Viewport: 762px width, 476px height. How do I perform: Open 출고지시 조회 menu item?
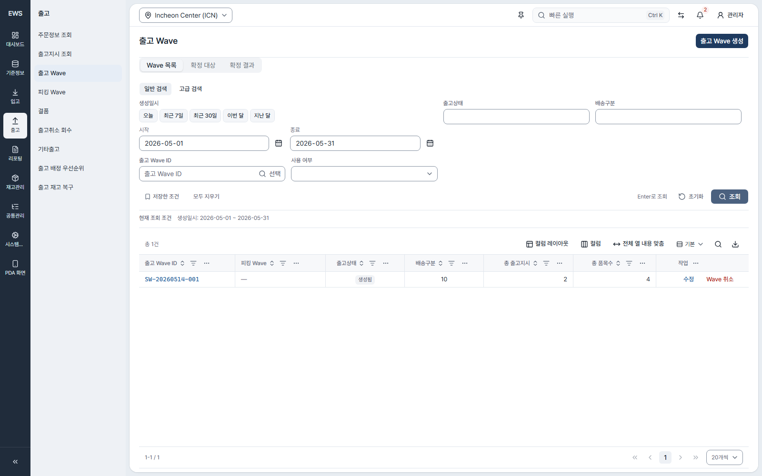78,54
